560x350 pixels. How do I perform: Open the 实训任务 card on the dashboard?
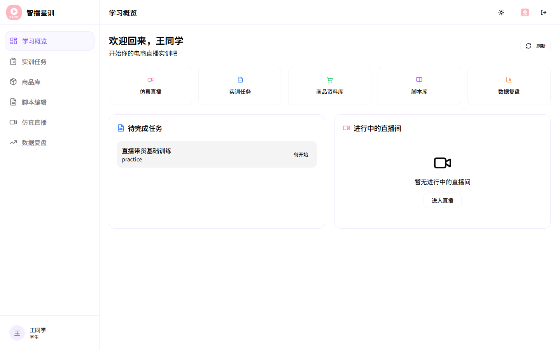tap(240, 86)
